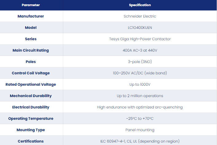Viewport: 217px width, 145px height.
Task: Select the 'Panel mounting' value
Action: 140,130
